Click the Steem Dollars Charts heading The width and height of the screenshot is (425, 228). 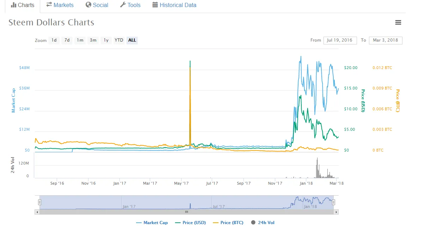[x=51, y=23]
